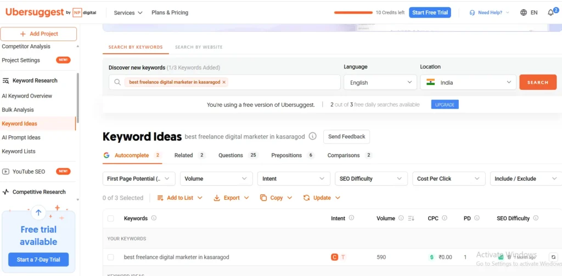562x276 pixels.
Task: Open Keyword Lists in sidebar
Action: tap(19, 151)
